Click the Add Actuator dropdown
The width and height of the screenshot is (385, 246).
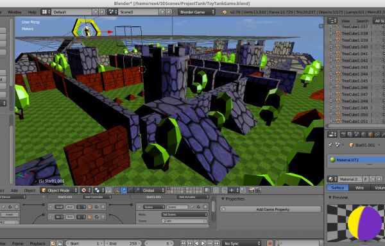(x=193, y=197)
